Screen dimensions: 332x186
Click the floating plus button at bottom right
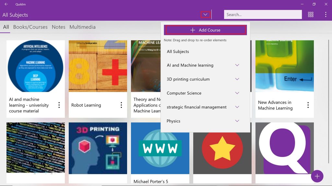pyautogui.click(x=317, y=176)
